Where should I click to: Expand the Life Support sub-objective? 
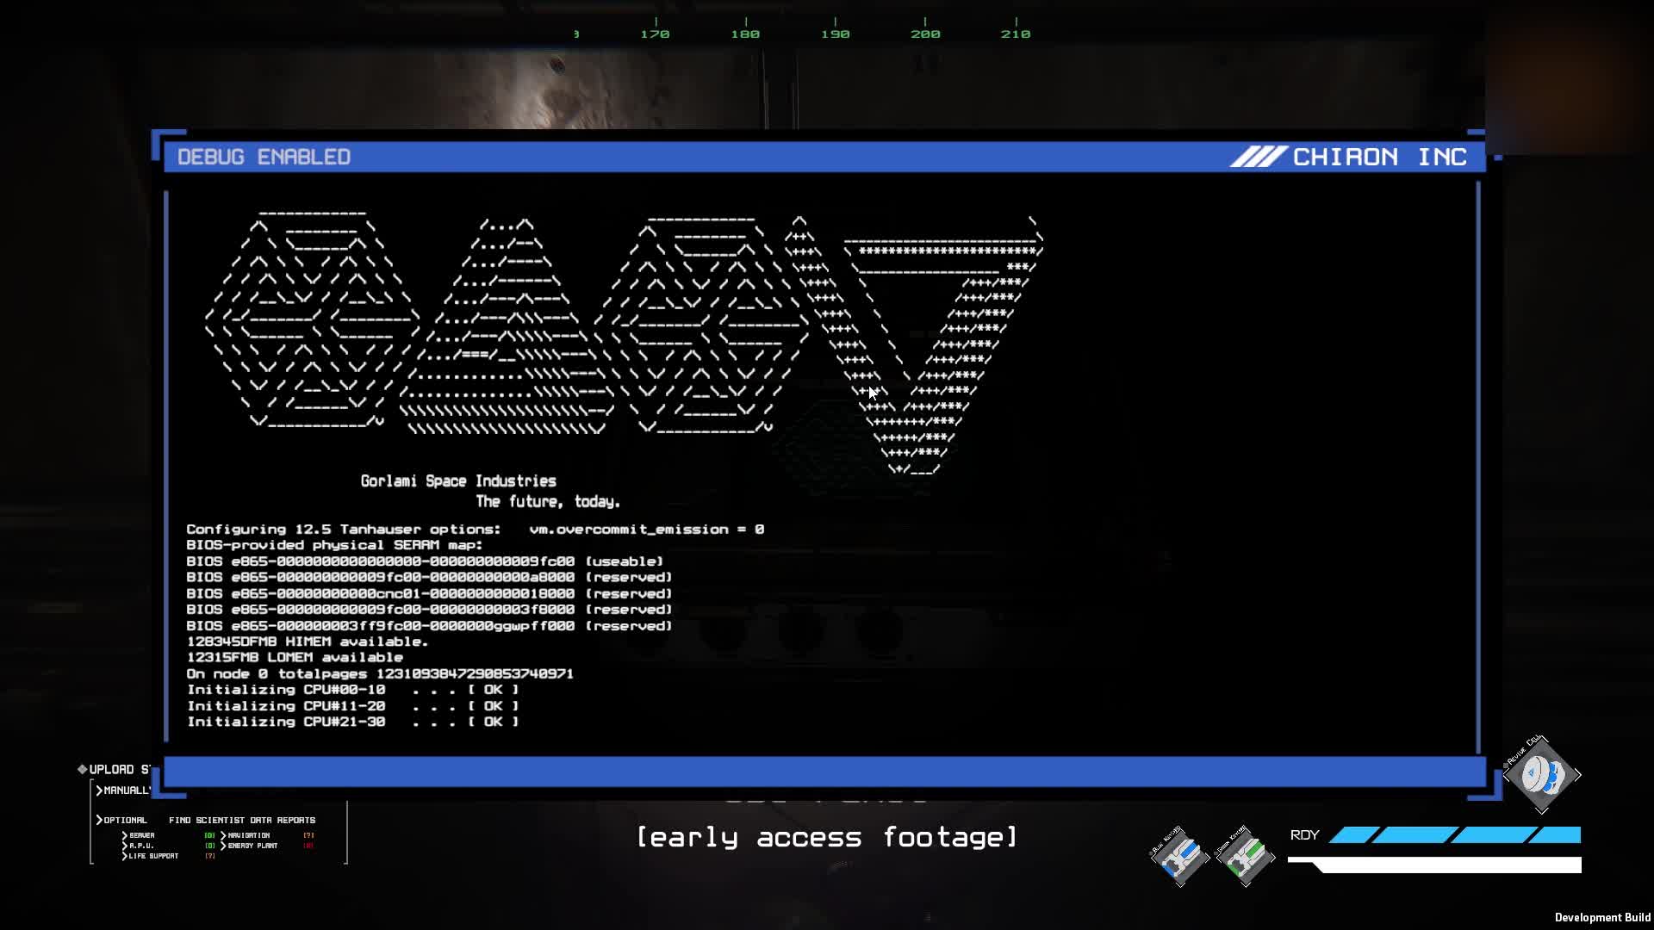tap(150, 856)
